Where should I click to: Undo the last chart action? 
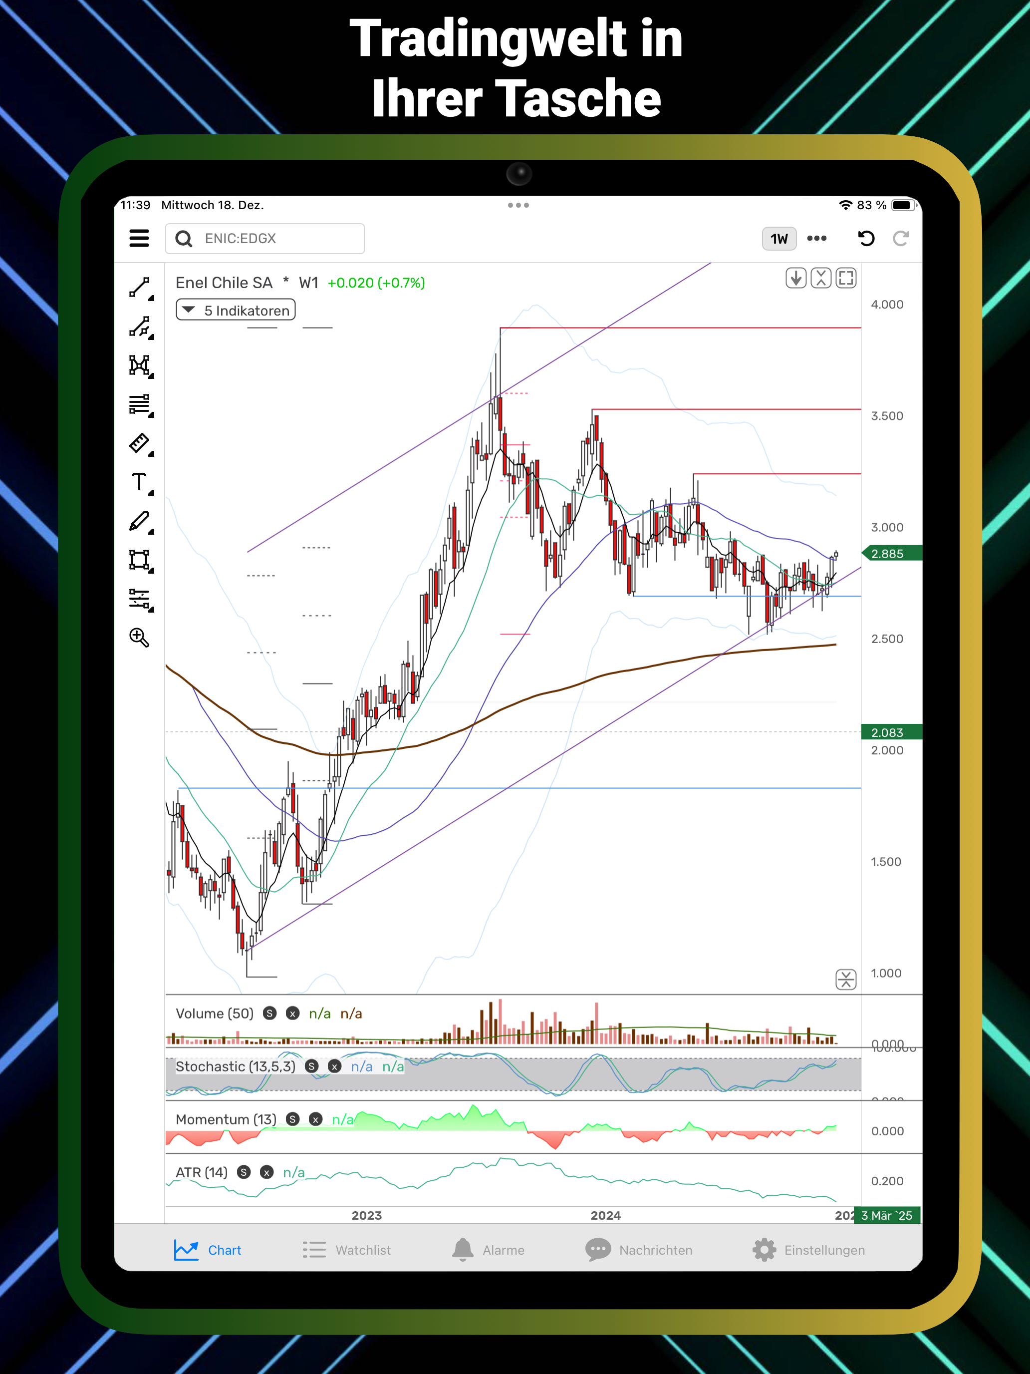866,239
